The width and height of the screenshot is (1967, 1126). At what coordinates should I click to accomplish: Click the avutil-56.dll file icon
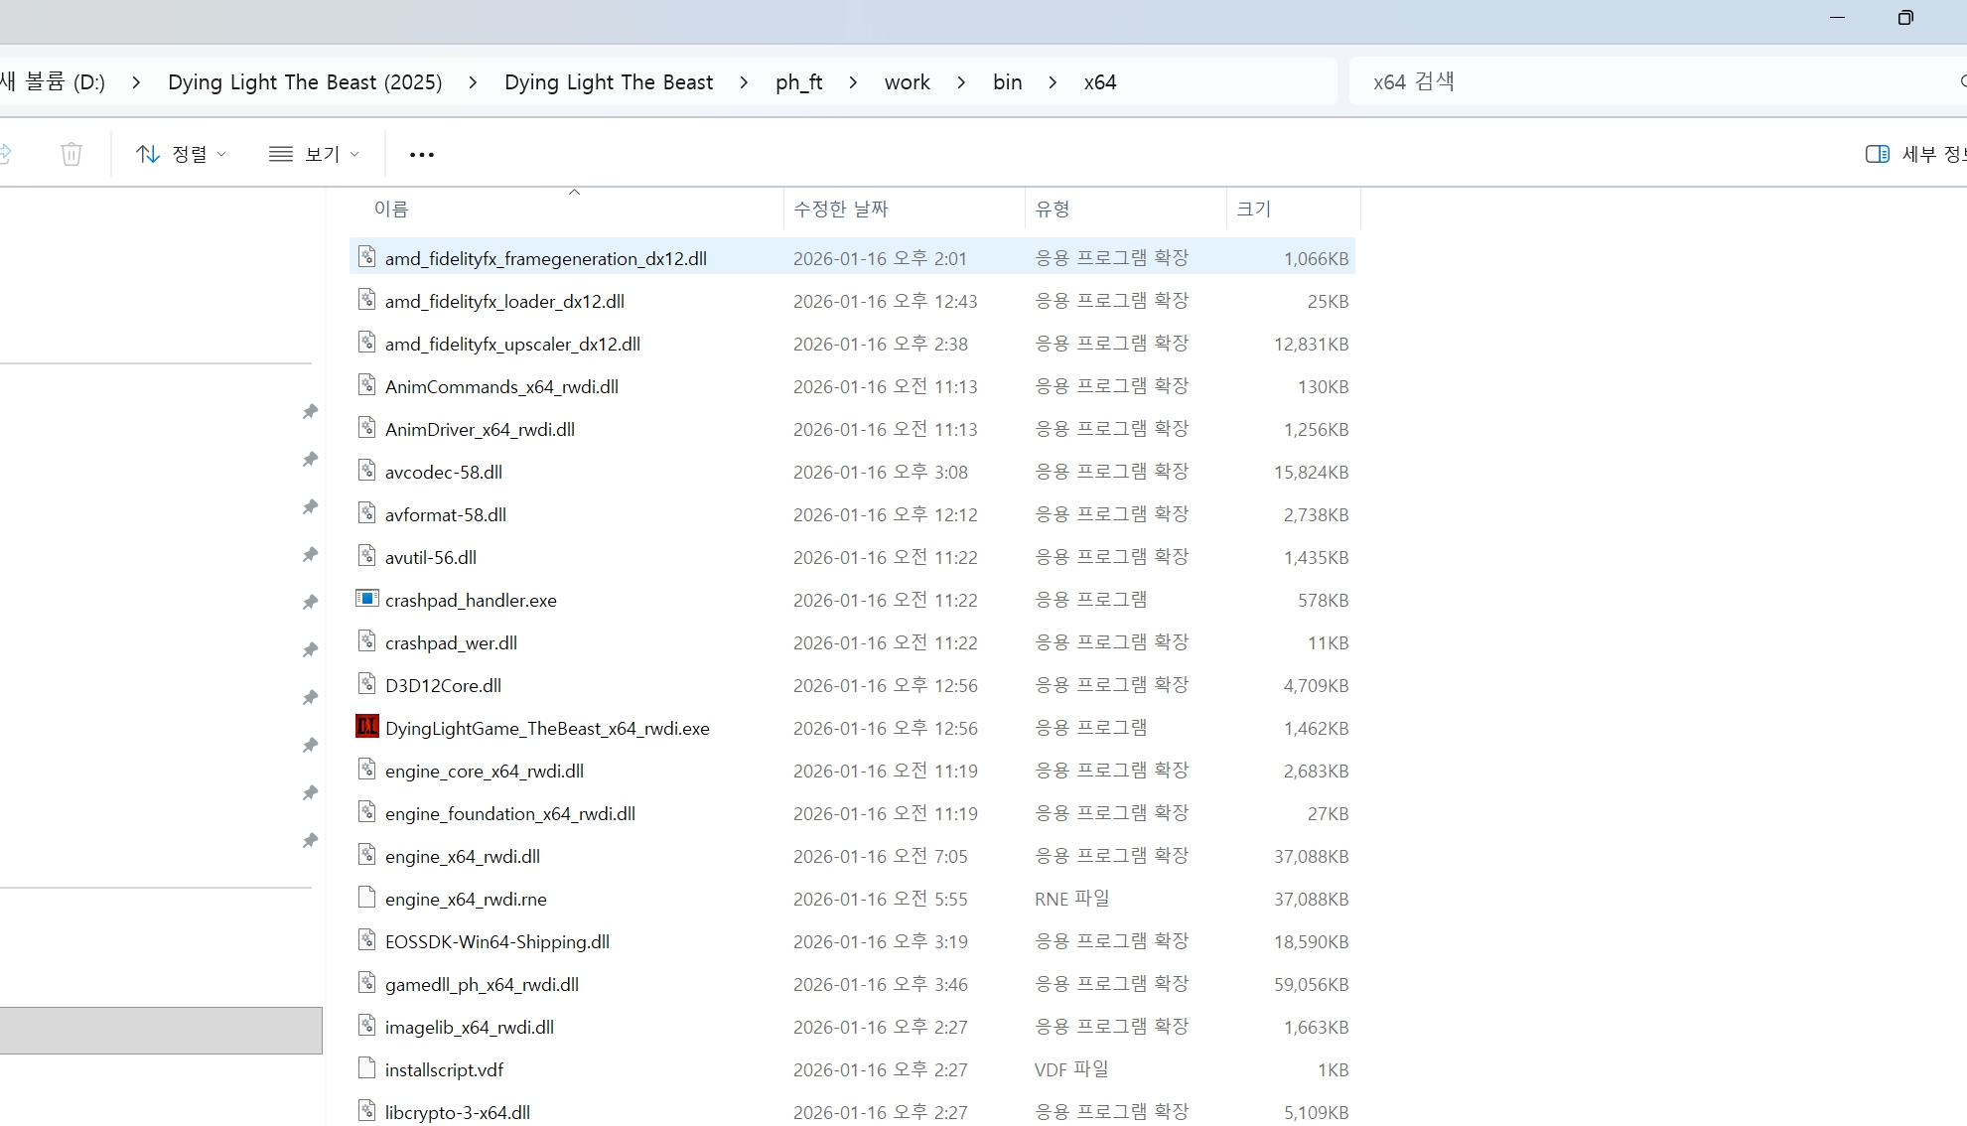[x=367, y=556]
